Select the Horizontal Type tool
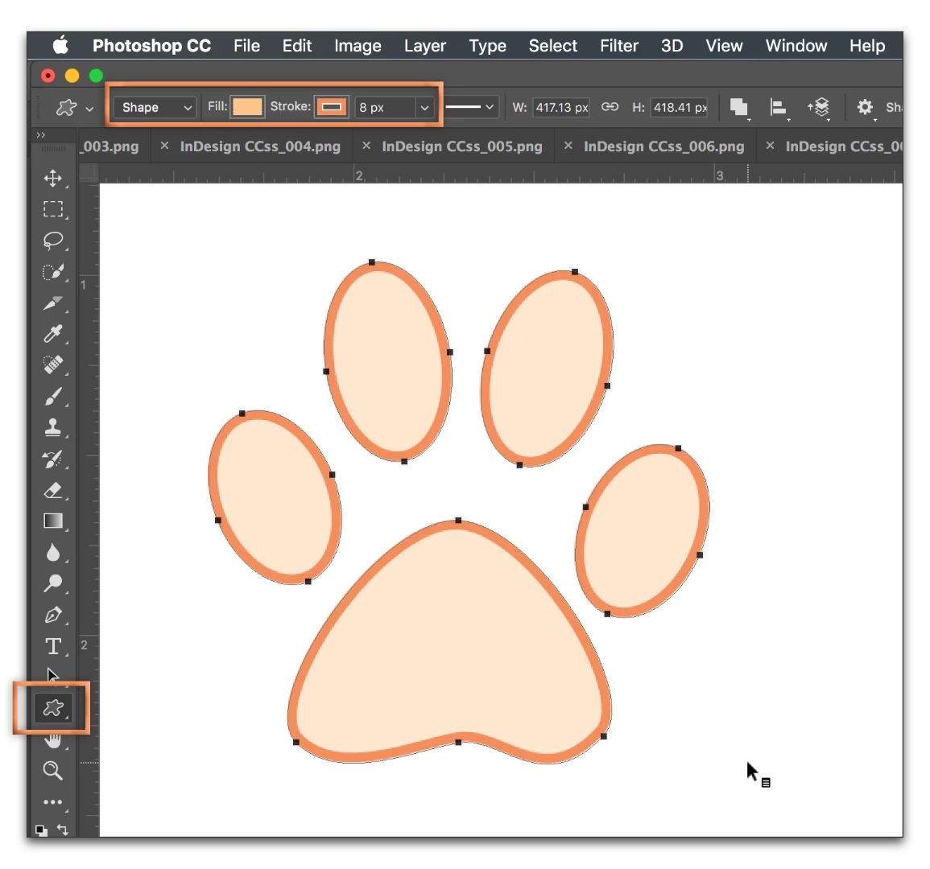930x869 pixels. [x=53, y=646]
